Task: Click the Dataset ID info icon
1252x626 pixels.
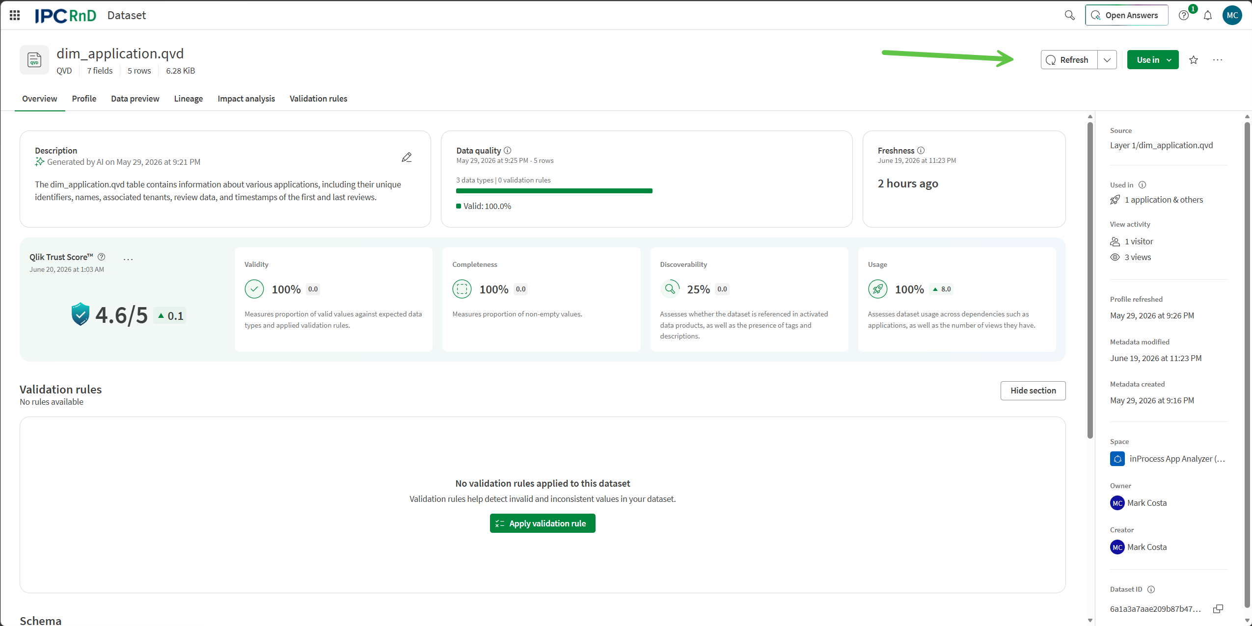Action: [1151, 589]
